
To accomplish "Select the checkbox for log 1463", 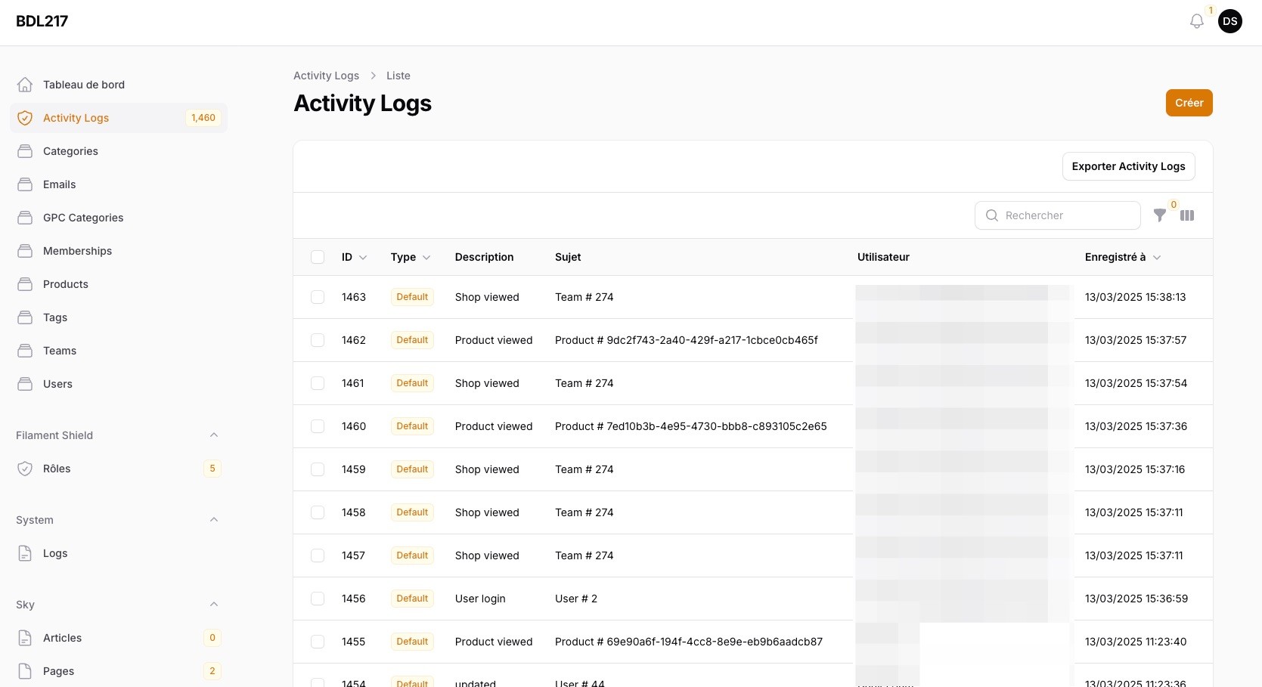I will 318,297.
